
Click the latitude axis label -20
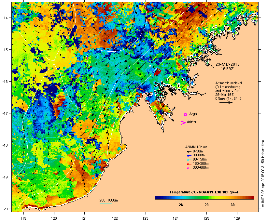point(5,209)
